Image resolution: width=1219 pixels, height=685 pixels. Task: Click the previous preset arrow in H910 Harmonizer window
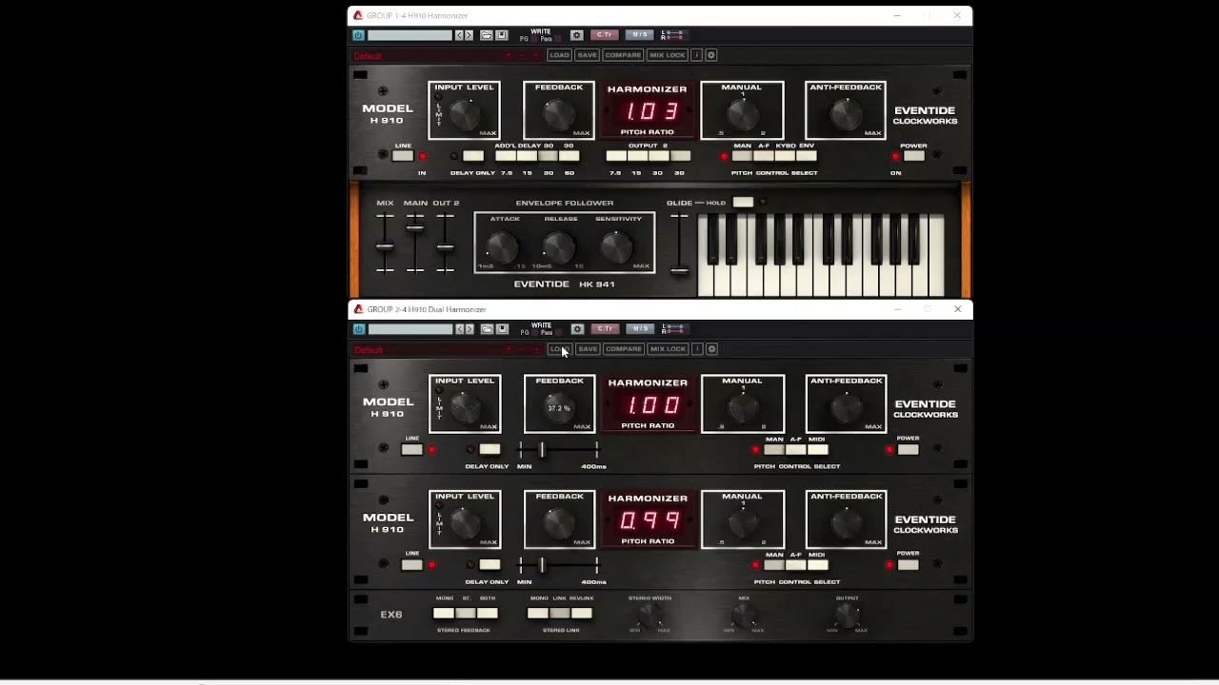coord(459,35)
